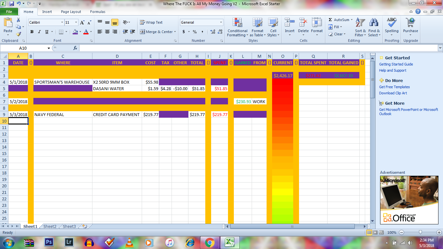
Task: Toggle Wrap Text
Action: [151, 22]
